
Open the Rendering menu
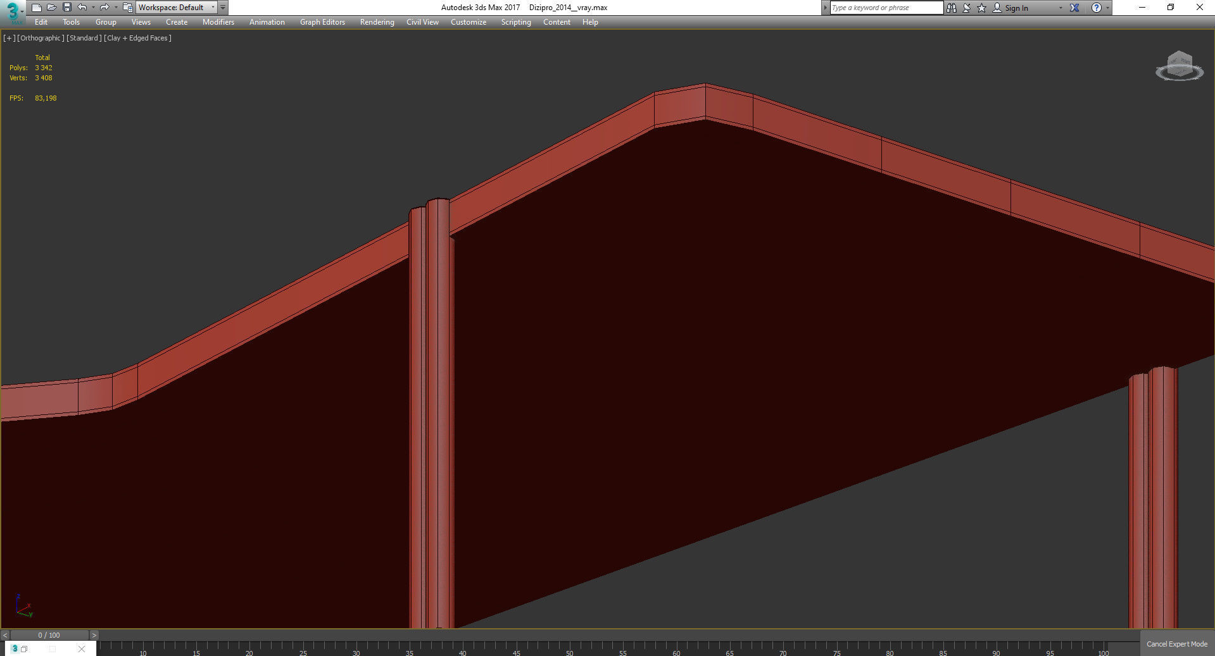(x=377, y=22)
